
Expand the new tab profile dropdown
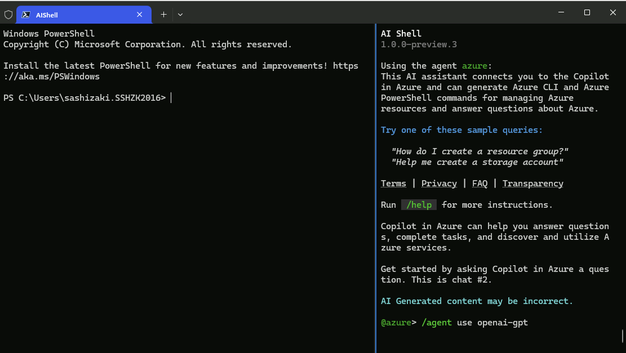(x=180, y=15)
